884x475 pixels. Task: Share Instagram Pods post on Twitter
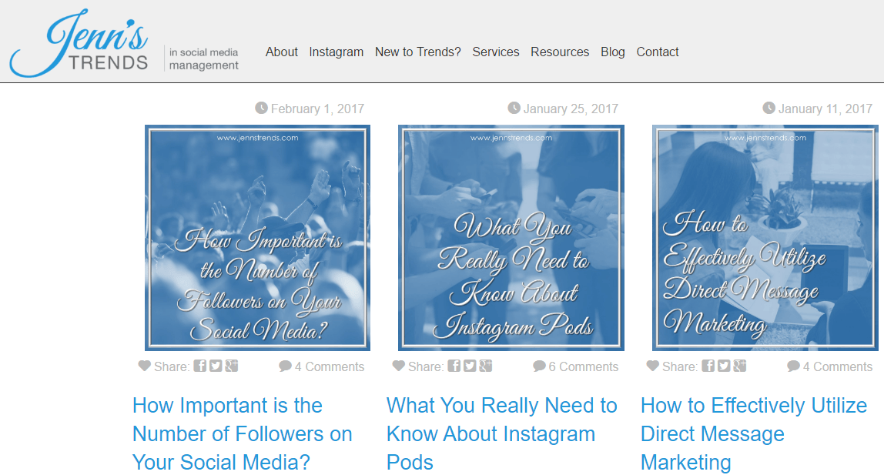point(470,366)
